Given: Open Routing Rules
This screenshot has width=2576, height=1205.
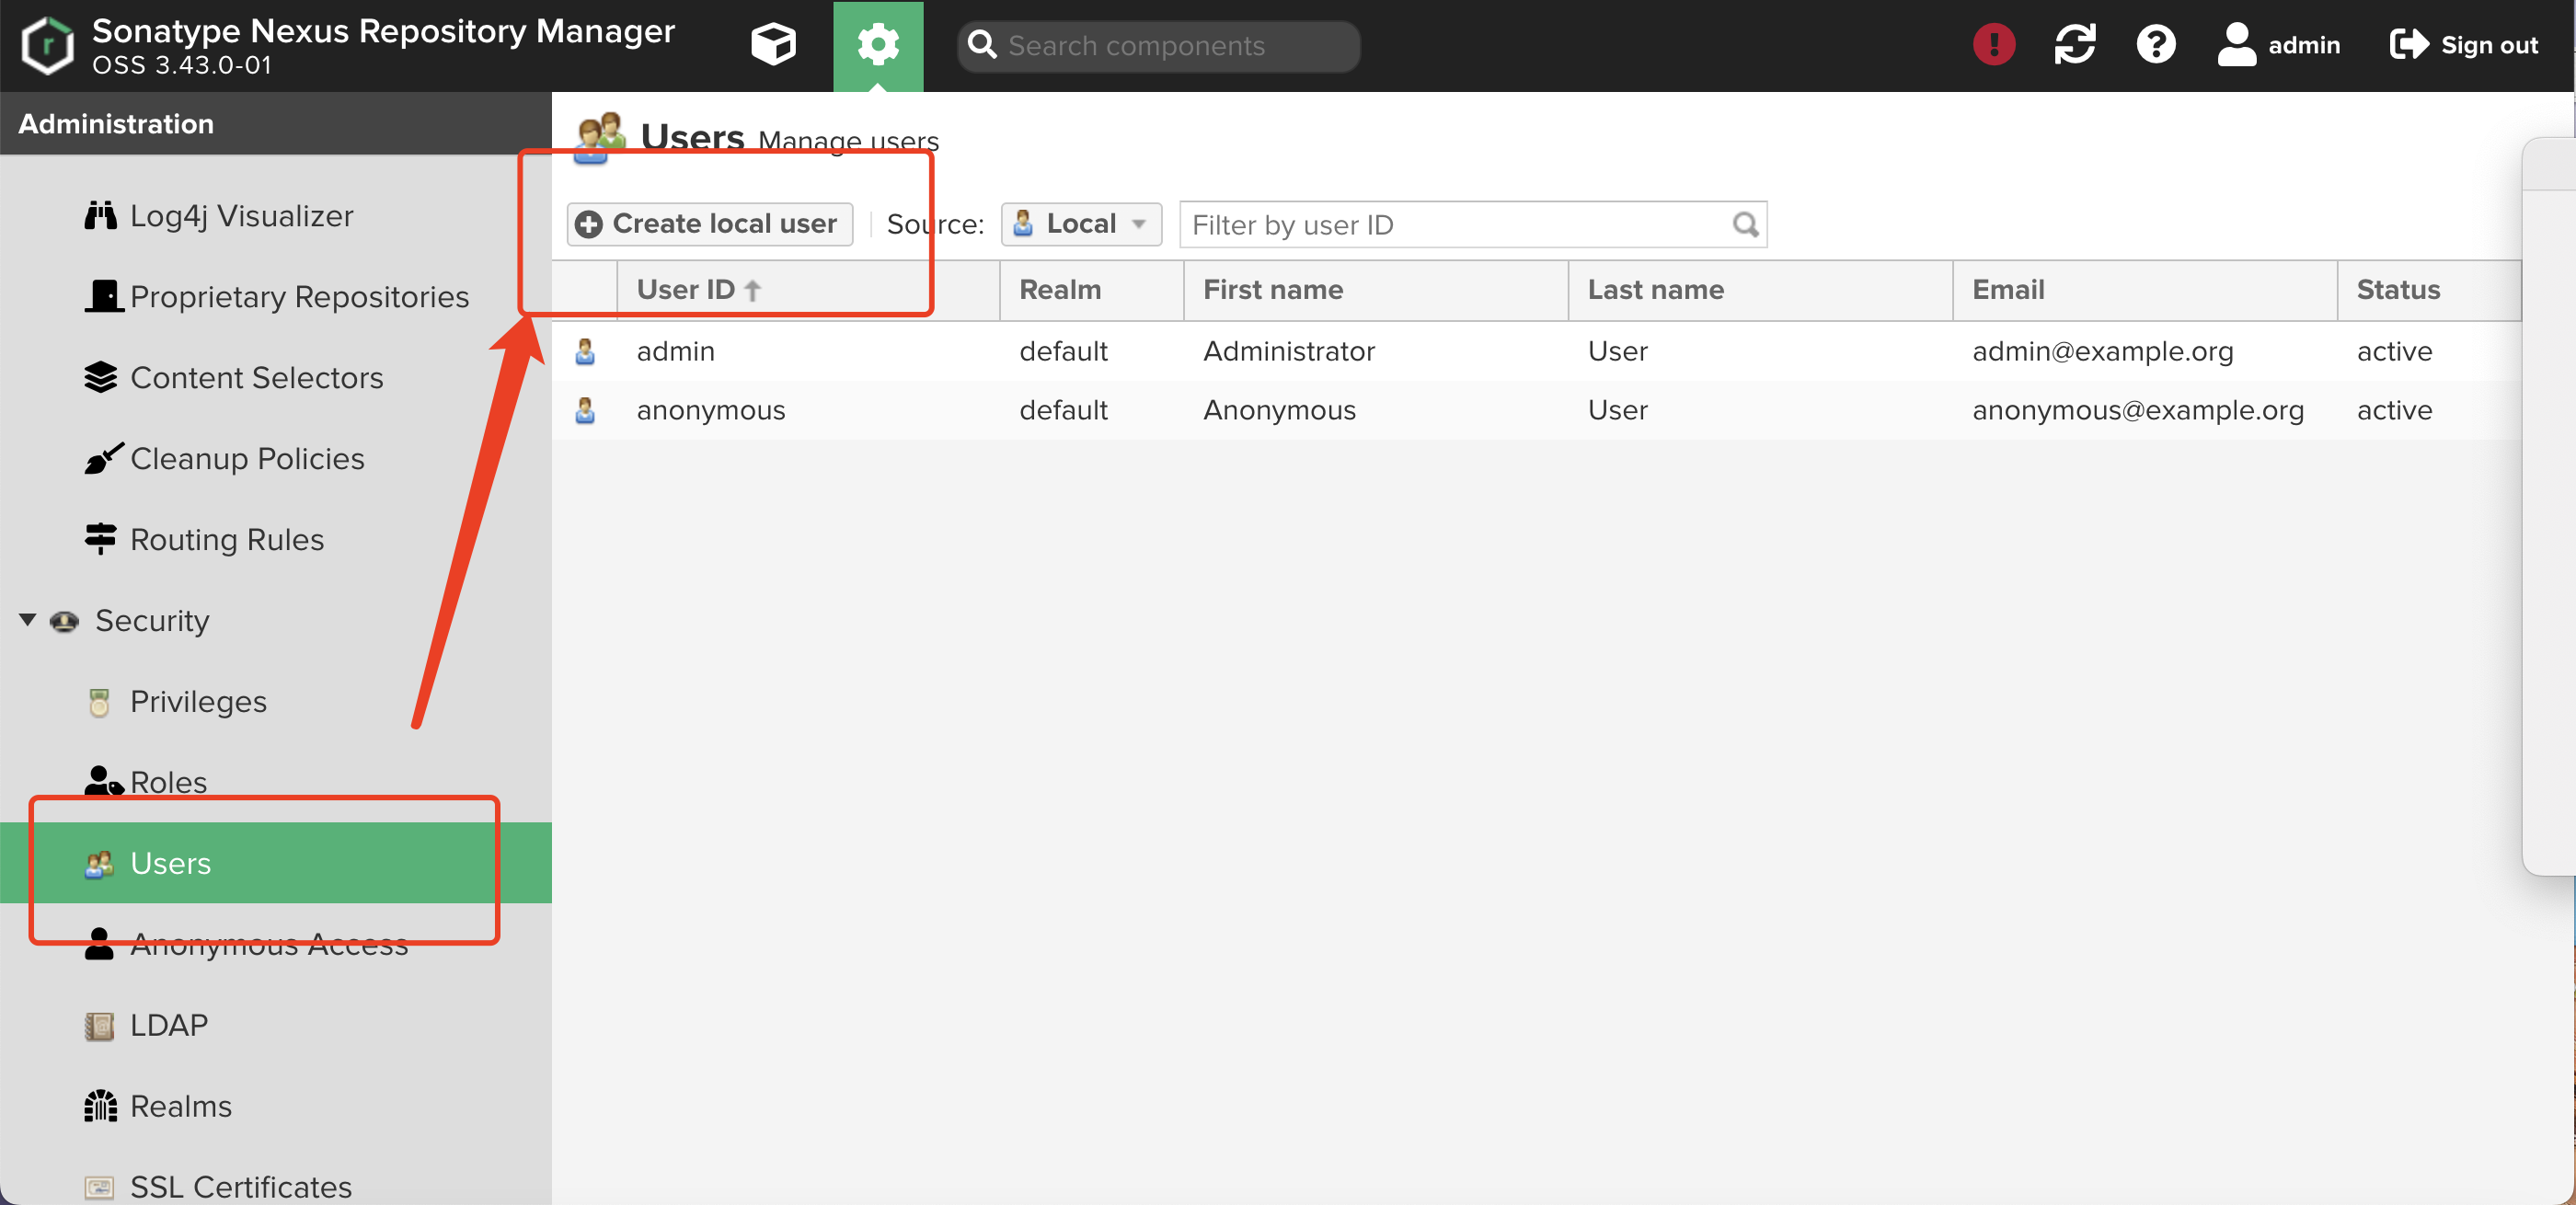Looking at the screenshot, I should point(227,540).
